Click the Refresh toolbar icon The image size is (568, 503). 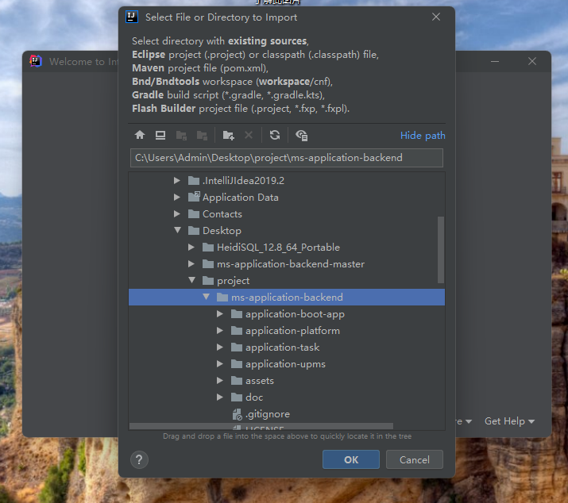click(x=275, y=136)
